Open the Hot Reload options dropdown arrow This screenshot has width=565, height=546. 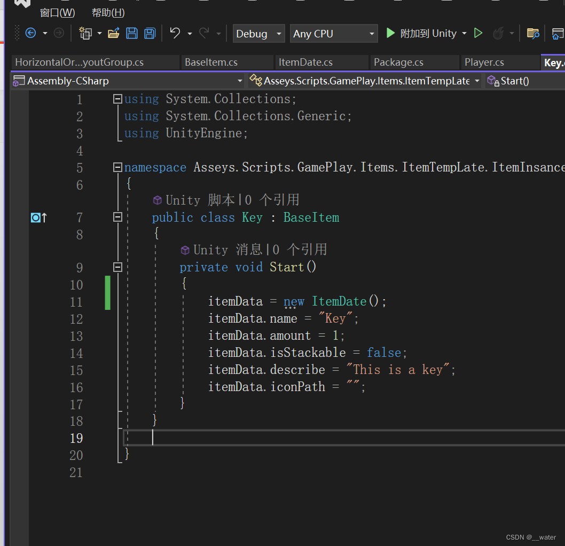pos(512,34)
